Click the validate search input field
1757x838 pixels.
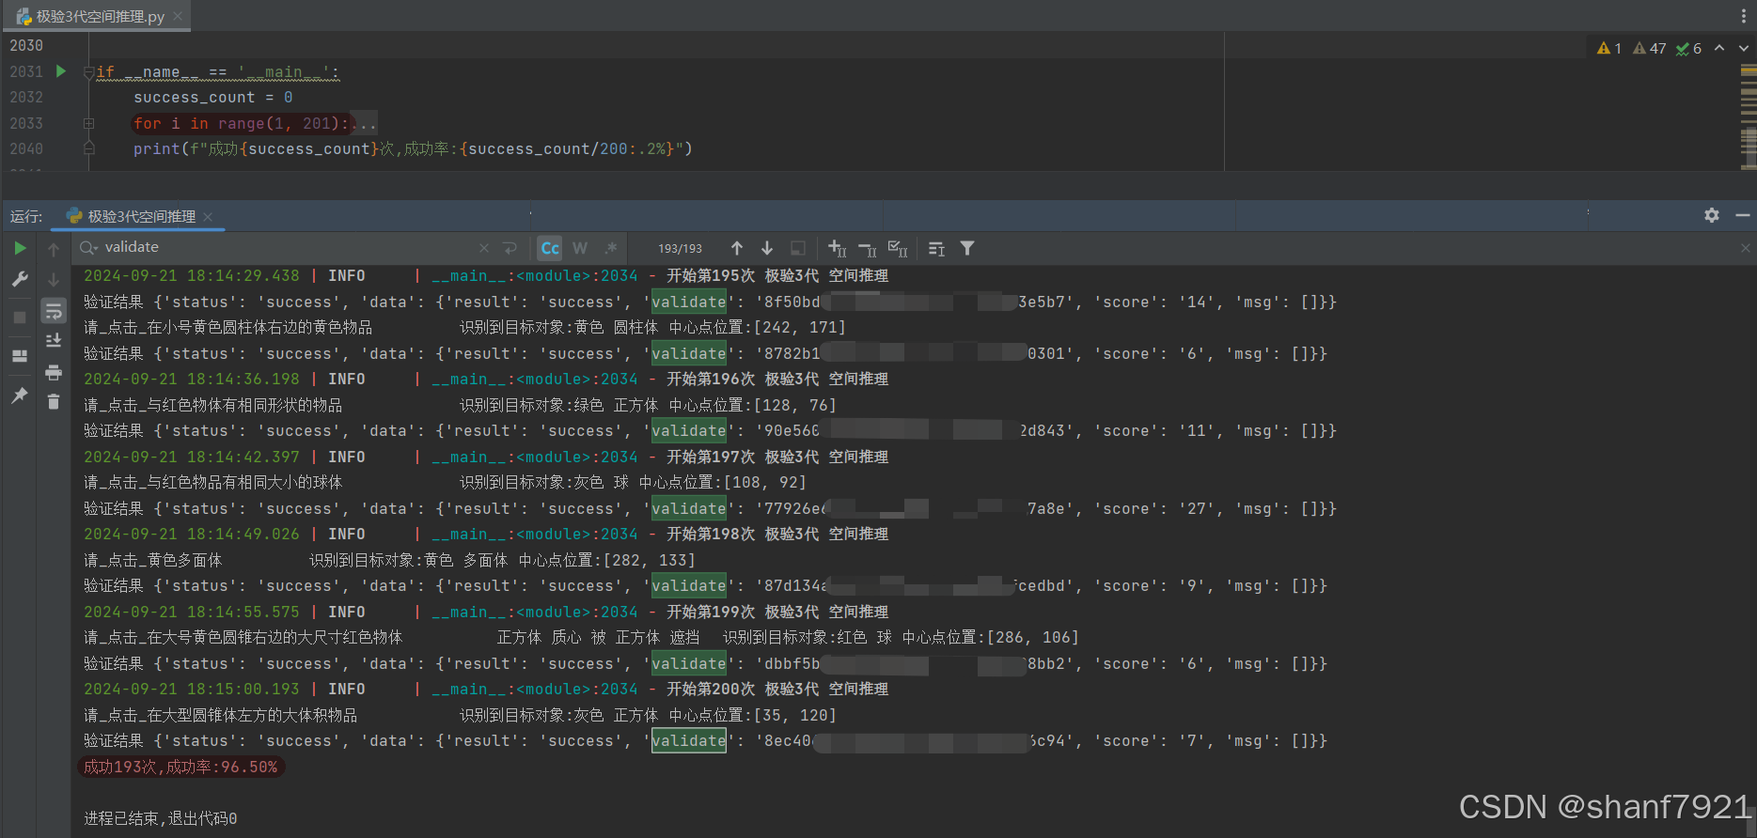(282, 247)
